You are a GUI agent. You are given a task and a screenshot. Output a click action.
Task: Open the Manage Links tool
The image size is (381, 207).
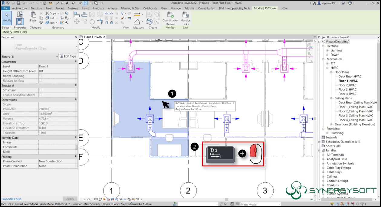(x=186, y=19)
